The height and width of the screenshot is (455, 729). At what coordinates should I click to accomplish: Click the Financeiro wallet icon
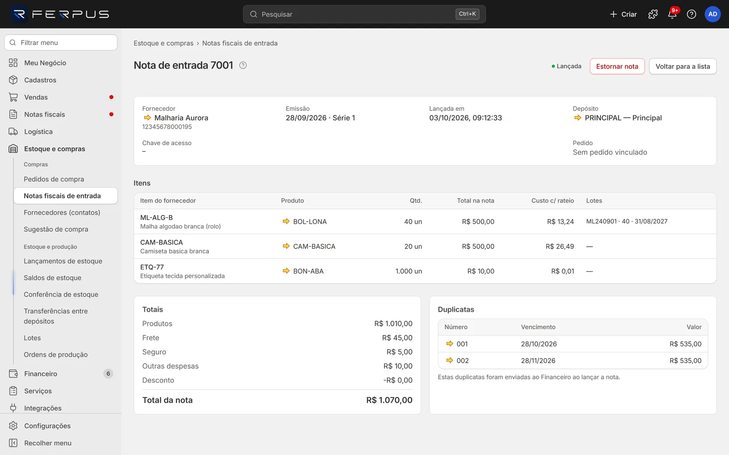(13, 374)
